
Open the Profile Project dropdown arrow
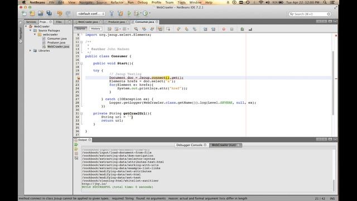coord(149,13)
